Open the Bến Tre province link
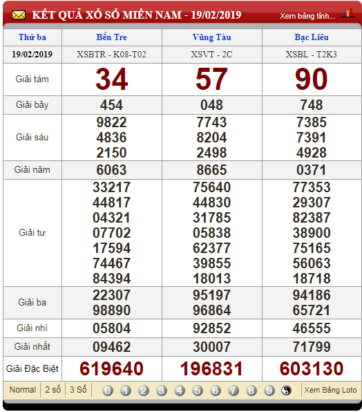362x412 pixels. tap(111, 37)
